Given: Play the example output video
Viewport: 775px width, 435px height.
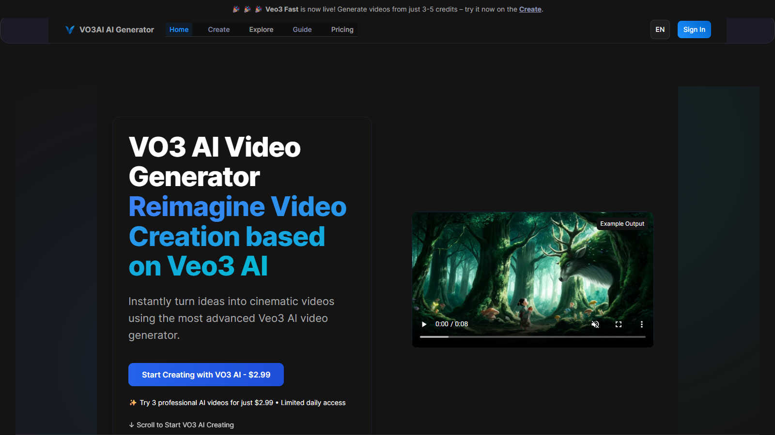Looking at the screenshot, I should pos(424,324).
